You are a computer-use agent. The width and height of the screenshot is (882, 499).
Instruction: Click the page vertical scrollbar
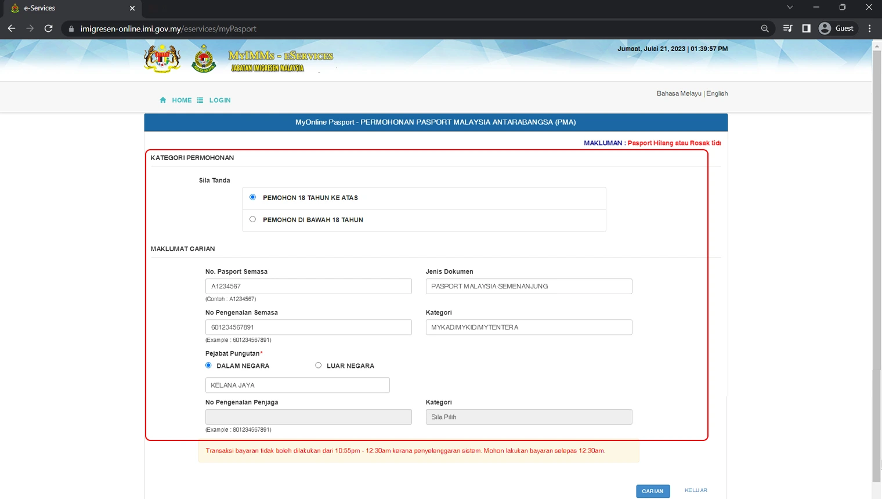point(877,267)
